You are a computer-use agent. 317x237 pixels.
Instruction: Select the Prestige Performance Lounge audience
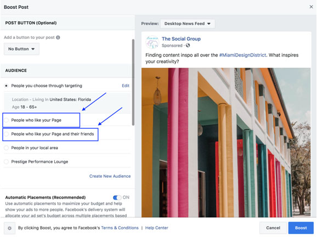(6, 162)
